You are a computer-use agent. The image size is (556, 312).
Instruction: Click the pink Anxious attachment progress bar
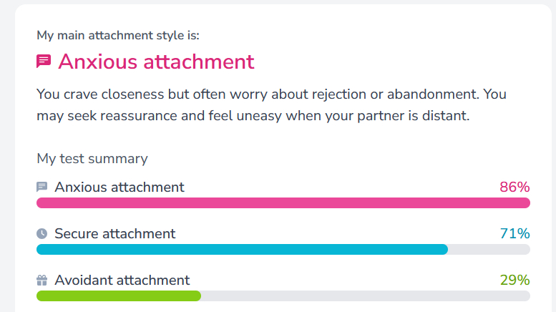(283, 203)
